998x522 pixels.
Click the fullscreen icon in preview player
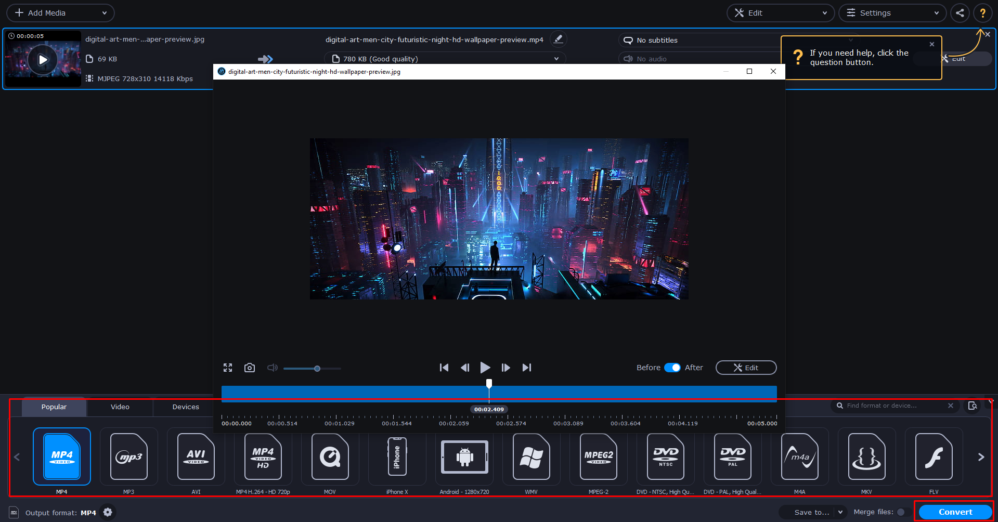point(228,368)
